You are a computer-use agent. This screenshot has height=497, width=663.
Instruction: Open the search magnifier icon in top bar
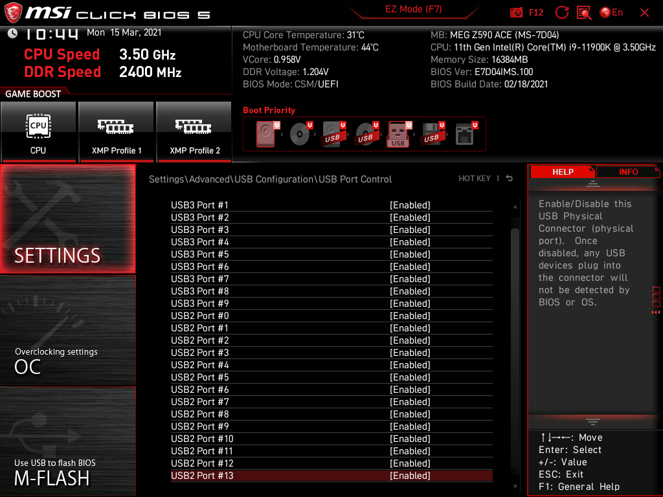[584, 12]
